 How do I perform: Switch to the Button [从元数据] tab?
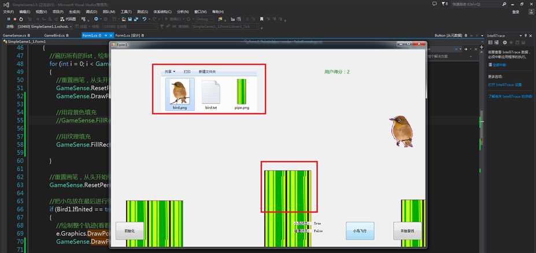coord(450,35)
